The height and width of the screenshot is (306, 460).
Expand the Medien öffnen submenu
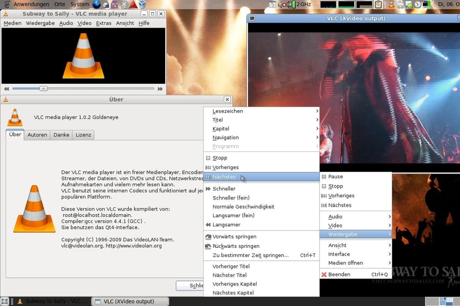[356, 263]
